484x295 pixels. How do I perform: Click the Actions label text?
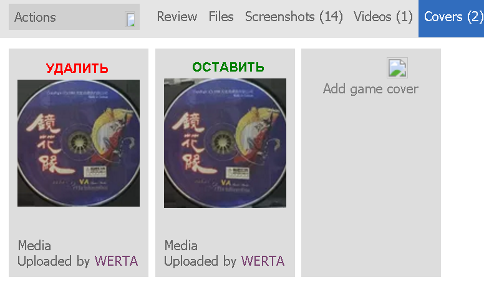[35, 17]
